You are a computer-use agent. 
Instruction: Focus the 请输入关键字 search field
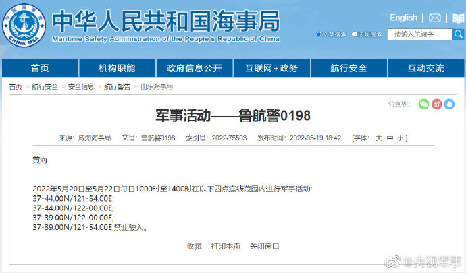(x=420, y=34)
